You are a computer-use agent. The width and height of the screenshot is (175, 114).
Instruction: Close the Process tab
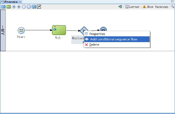(20, 2)
